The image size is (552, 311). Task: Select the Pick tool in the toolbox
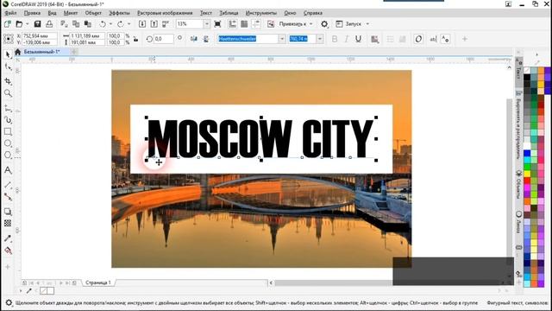[x=8, y=54]
